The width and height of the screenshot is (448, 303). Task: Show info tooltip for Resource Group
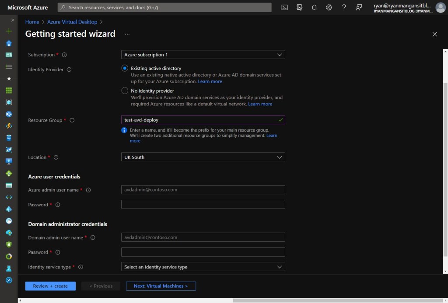click(x=72, y=120)
